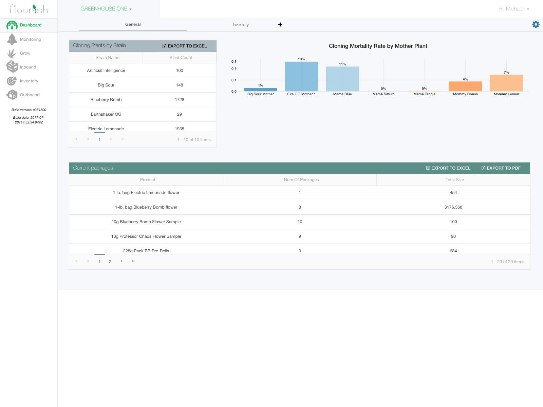The image size is (543, 407).
Task: Click the PDF icon in Current packages header
Action: point(483,168)
